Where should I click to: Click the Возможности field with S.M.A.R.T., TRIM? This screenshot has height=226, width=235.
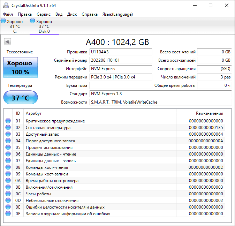[161, 102]
